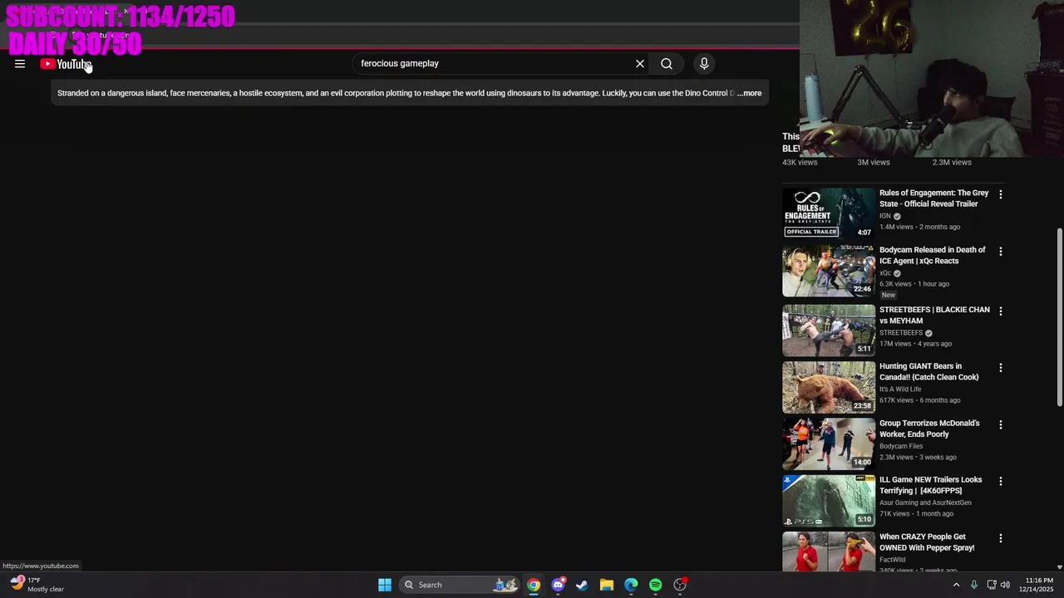Viewport: 1064px width, 598px height.
Task: Click title 'Bodycam Released in Death of ICE Agent'
Action: (x=932, y=255)
